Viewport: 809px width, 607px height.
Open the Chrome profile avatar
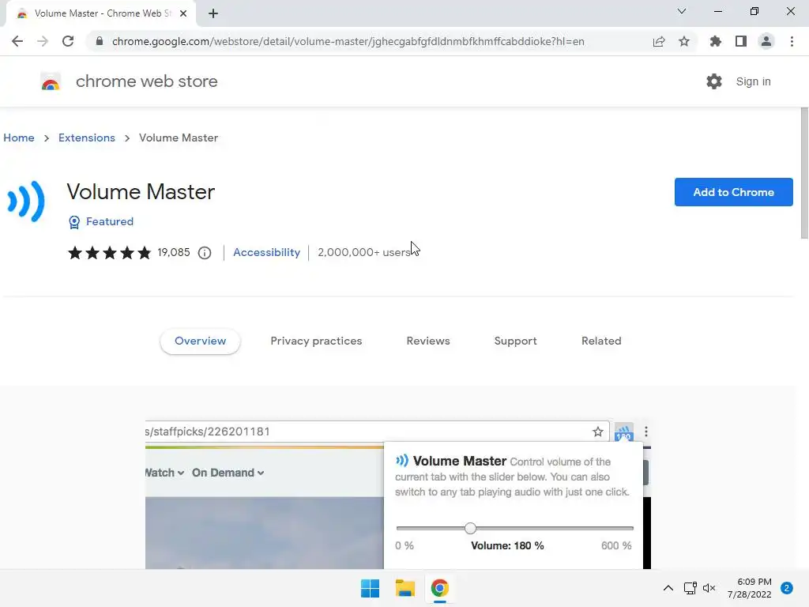click(x=766, y=41)
